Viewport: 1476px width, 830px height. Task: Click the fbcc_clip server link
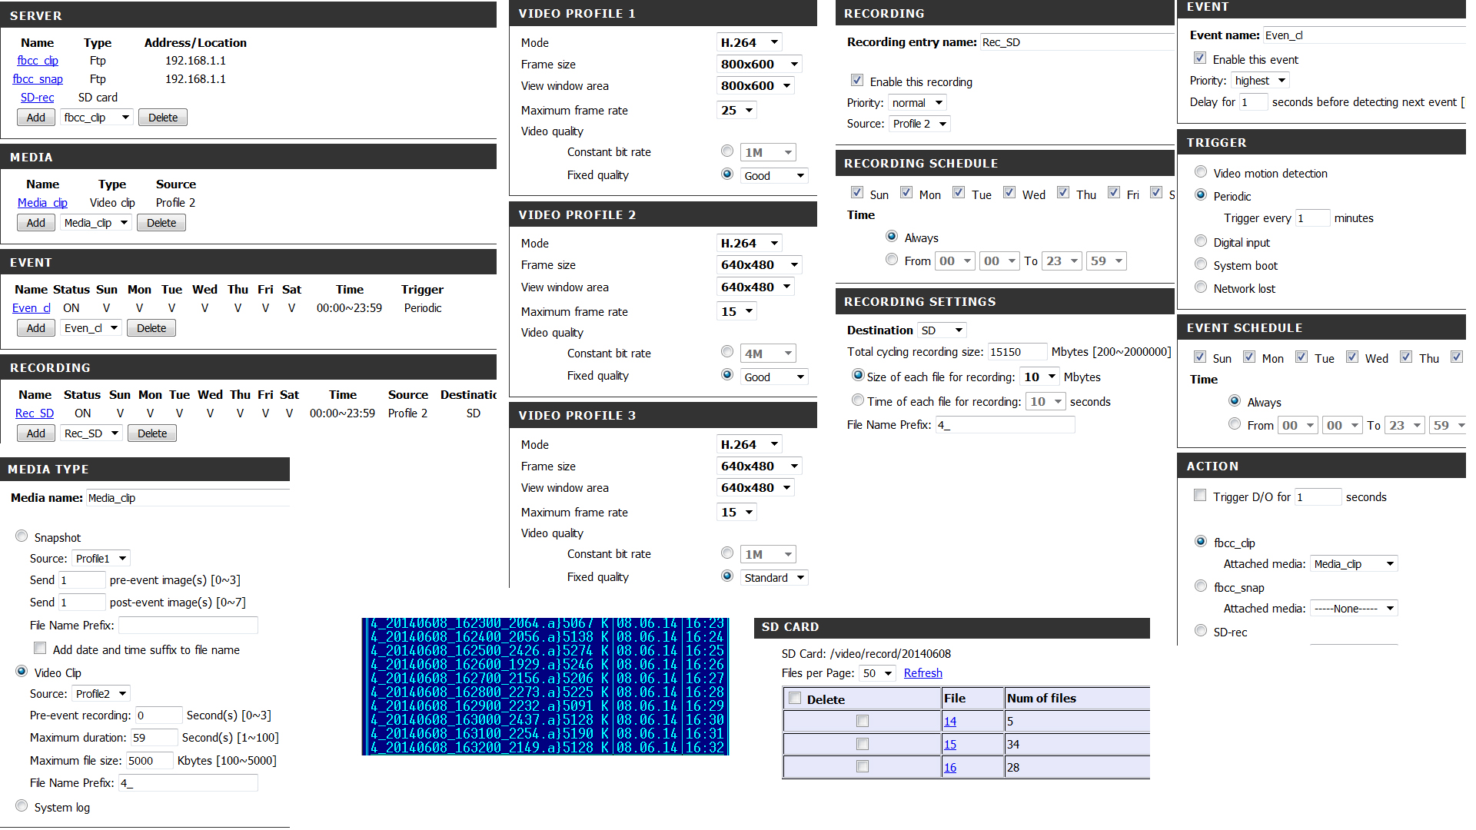(x=38, y=61)
